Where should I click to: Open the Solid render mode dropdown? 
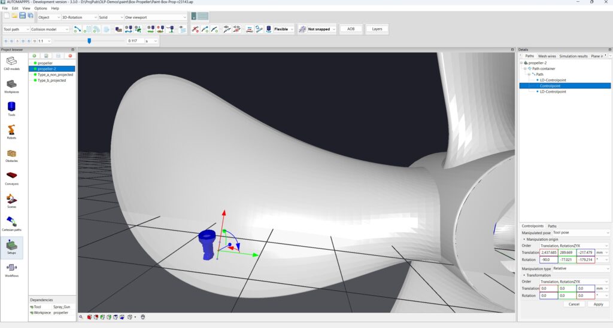pyautogui.click(x=111, y=17)
